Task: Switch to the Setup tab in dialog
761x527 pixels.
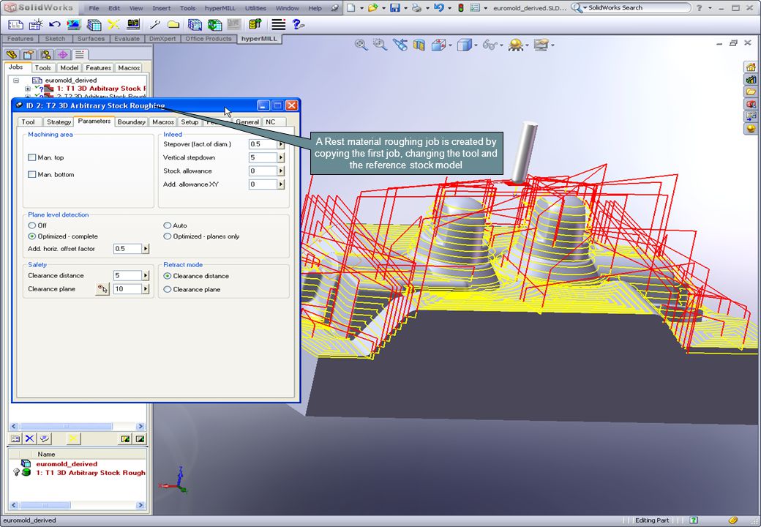Action: [190, 122]
